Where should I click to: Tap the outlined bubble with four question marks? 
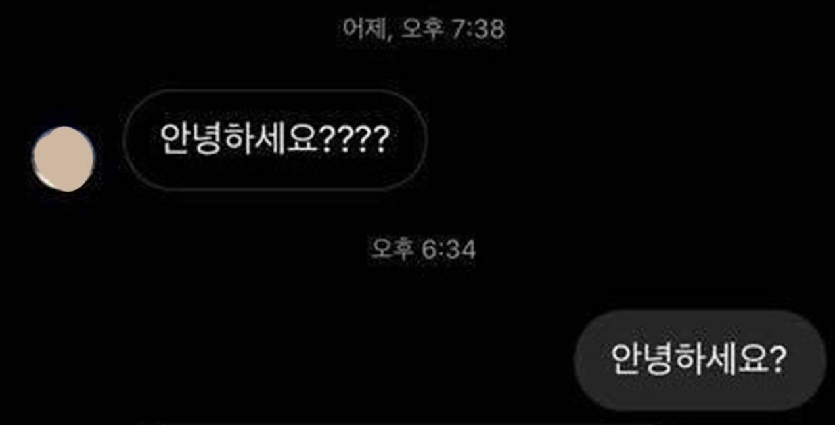[x=275, y=139]
